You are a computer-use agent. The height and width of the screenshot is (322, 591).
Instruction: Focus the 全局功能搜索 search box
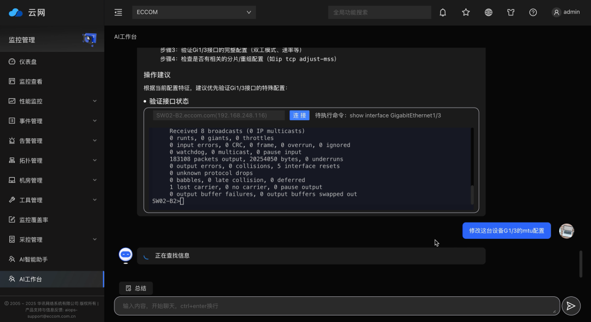379,13
